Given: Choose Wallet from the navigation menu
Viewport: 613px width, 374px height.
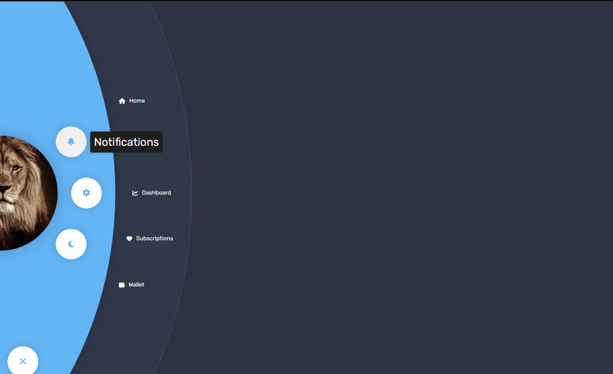Looking at the screenshot, I should coord(137,285).
